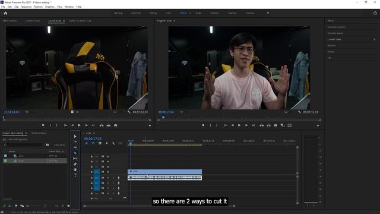This screenshot has height=214, width=380.
Task: Select the Selection tool in the tools panel
Action: pos(75,136)
